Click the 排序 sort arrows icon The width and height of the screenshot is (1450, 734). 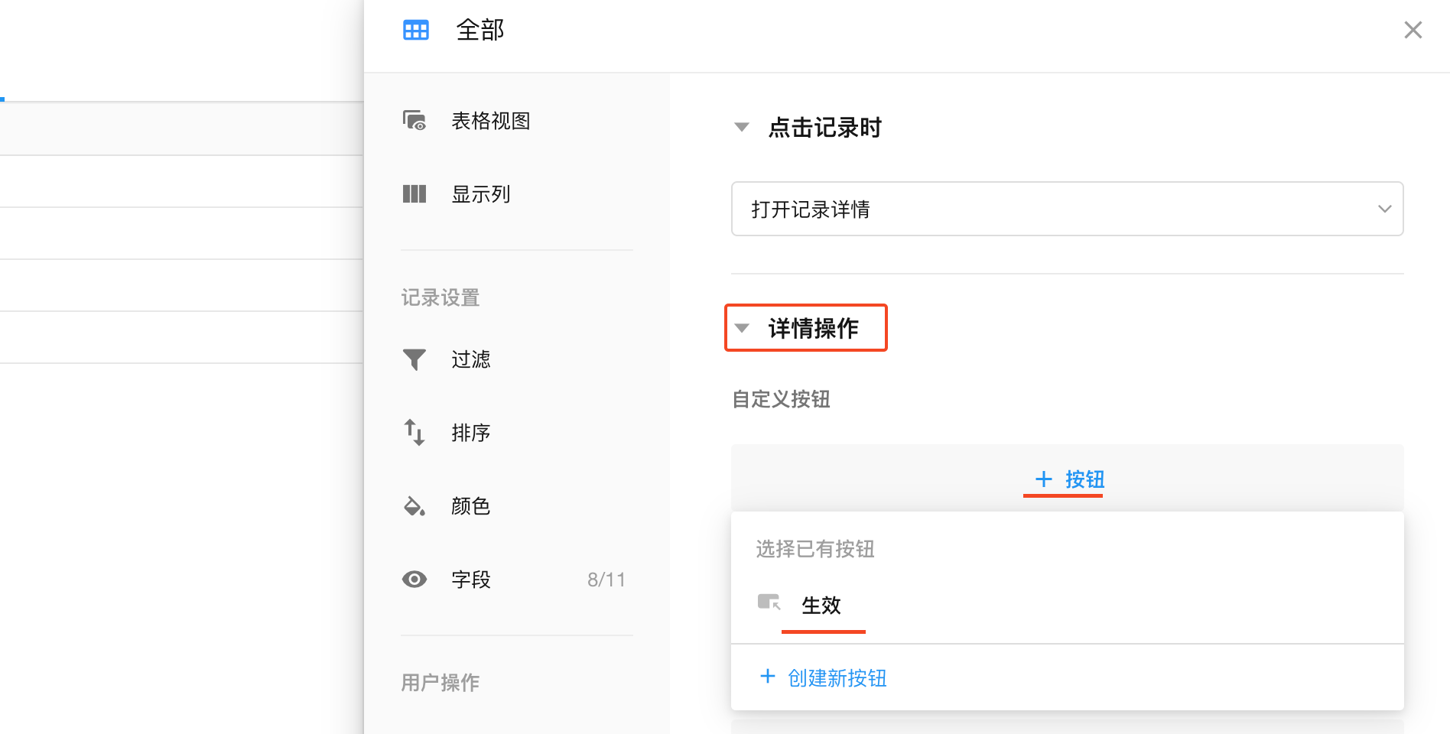click(414, 433)
